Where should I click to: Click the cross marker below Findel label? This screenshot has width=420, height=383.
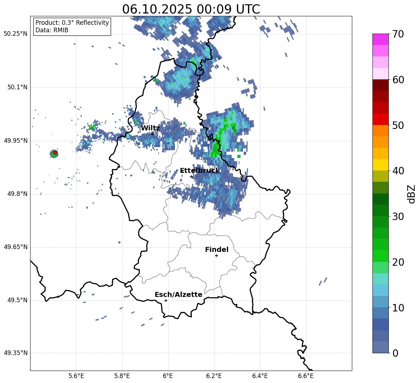pos(216,256)
